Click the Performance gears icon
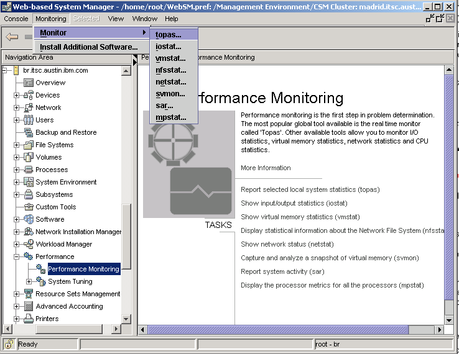 29,256
